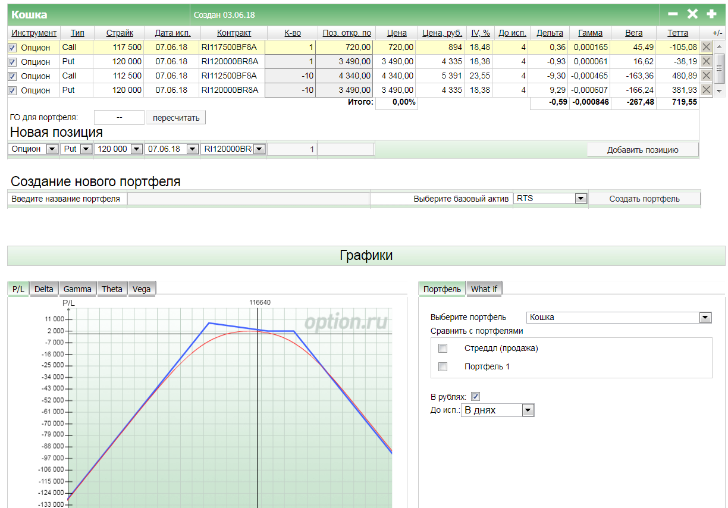Image resolution: width=728 pixels, height=508 pixels.
Task: Delete the Put 120 000 quantity -10 row
Action: click(706, 90)
